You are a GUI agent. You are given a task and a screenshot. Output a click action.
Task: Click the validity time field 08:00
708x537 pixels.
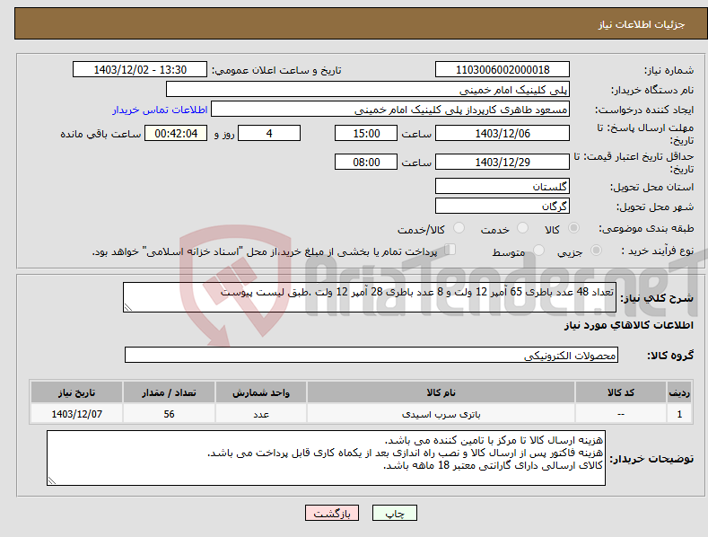366,162
